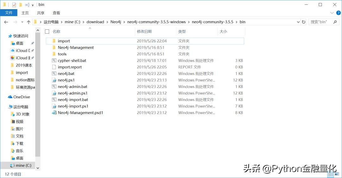
Task: Switch to details view icon in status bar
Action: [x=331, y=174]
